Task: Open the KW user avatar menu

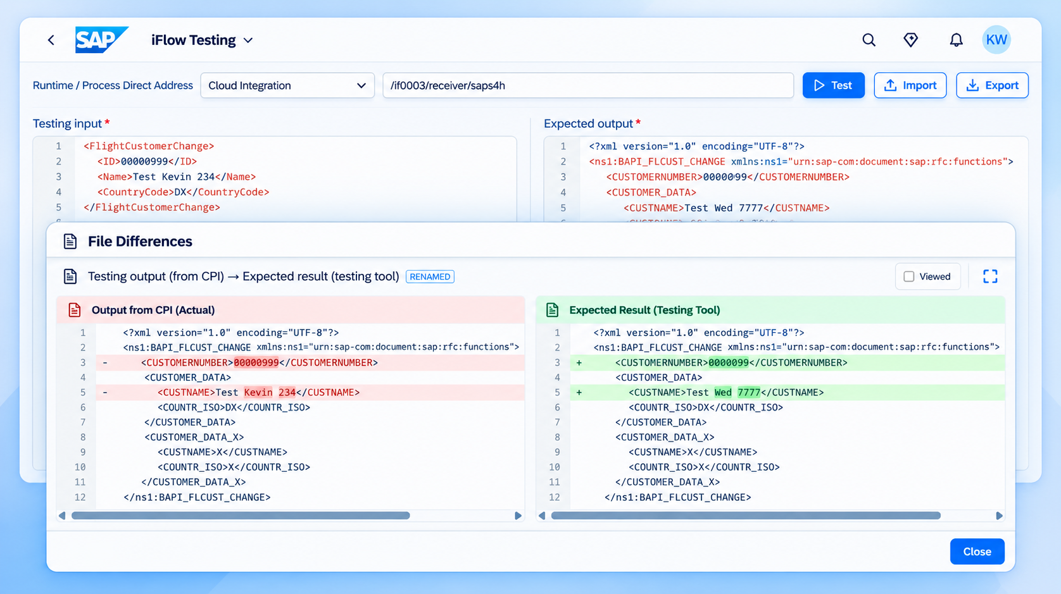Action: [x=996, y=40]
